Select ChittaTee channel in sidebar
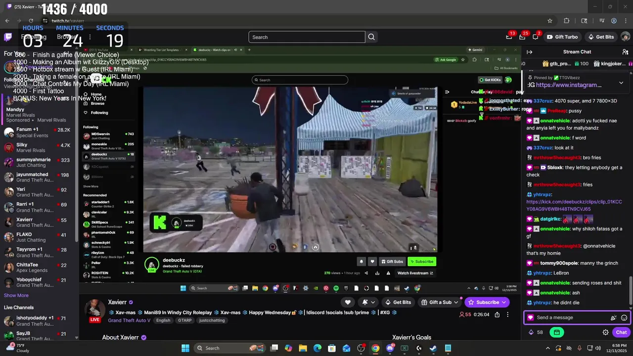 pos(38,267)
